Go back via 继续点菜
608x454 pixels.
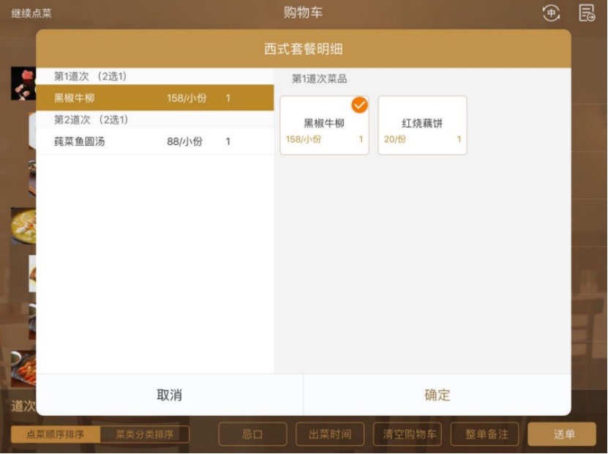tap(31, 14)
